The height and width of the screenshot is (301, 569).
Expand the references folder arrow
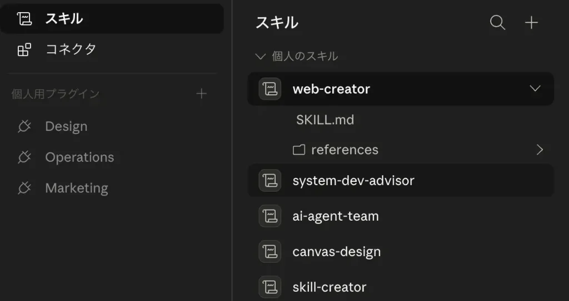click(539, 150)
